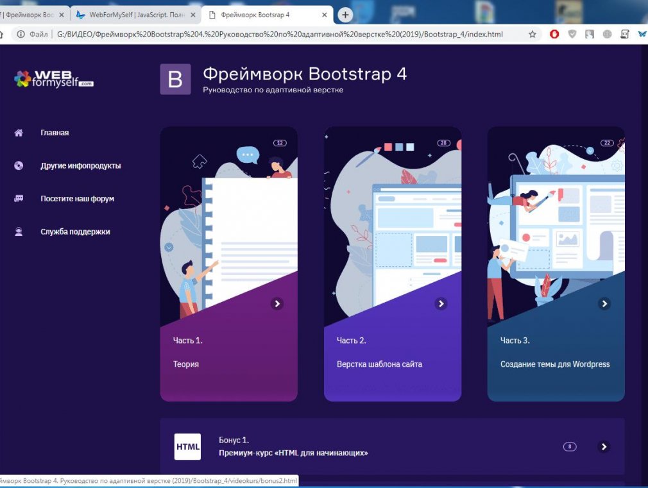
Task: Select active Фреймворк Bootsrap 4 tab
Action: (266, 15)
